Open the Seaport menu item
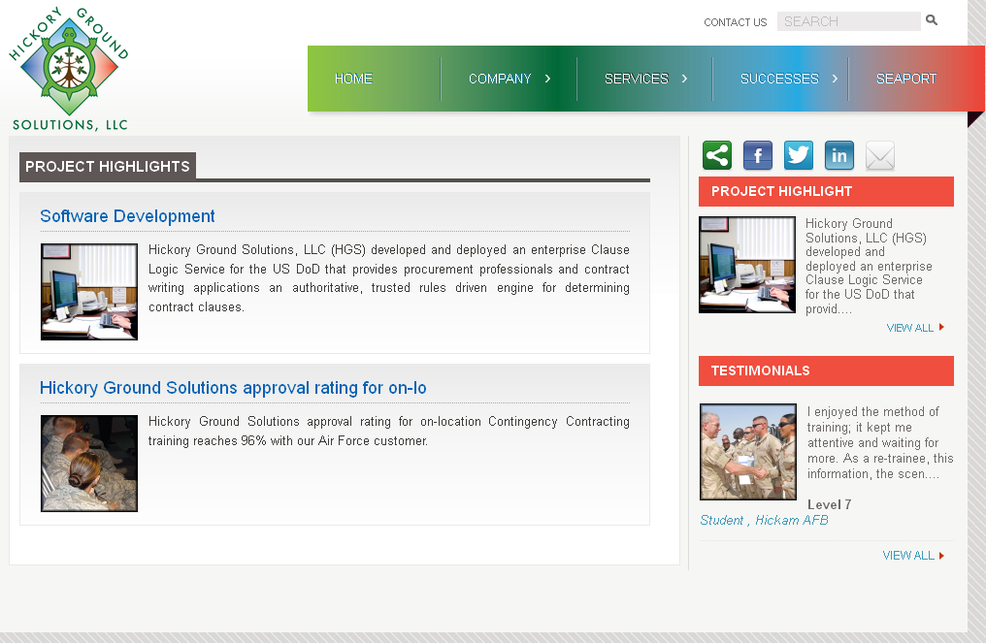 coord(906,79)
